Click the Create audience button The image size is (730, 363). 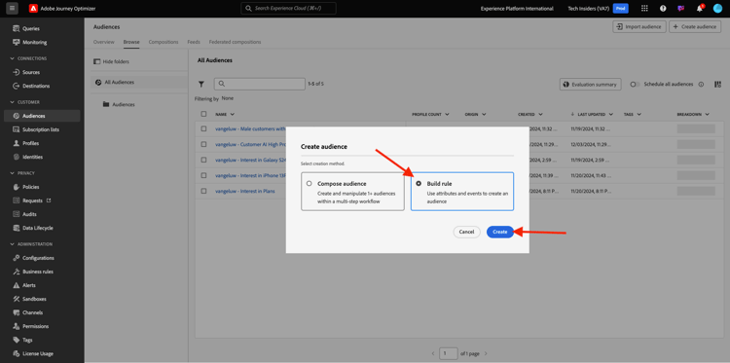695,26
